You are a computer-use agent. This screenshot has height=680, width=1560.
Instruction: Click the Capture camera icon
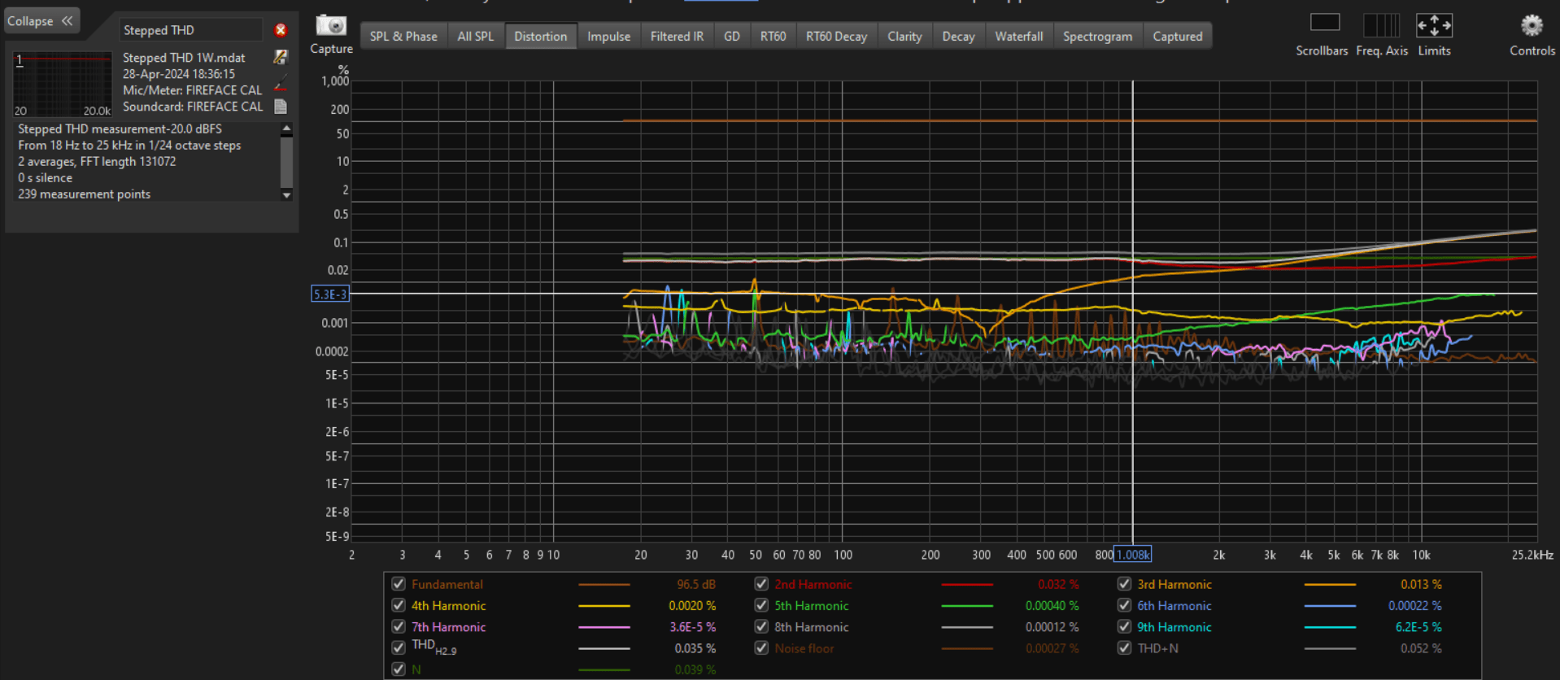tap(331, 25)
